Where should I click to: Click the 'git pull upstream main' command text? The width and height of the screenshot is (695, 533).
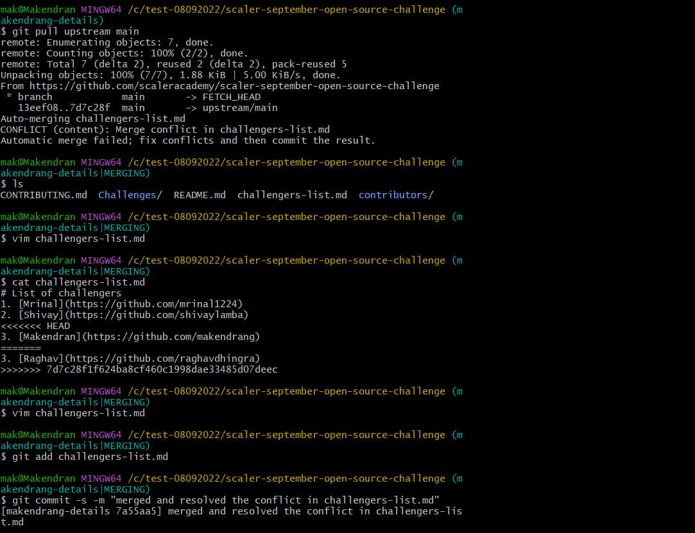(75, 31)
